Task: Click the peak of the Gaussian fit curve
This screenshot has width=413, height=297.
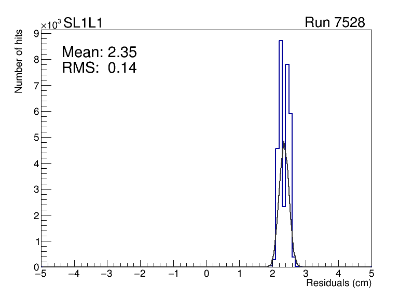Action: tap(283, 142)
